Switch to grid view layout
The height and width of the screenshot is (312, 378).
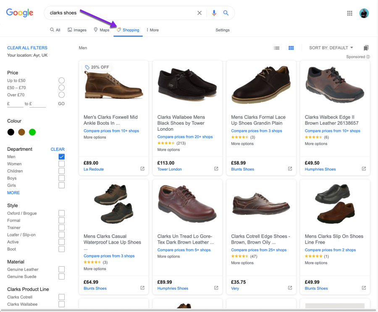[x=291, y=48]
